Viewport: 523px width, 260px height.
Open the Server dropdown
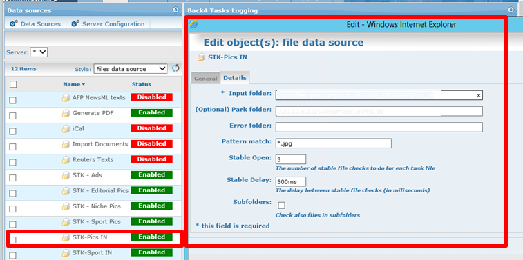click(39, 52)
